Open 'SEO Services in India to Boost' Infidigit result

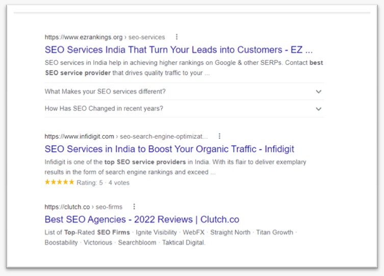pos(169,149)
